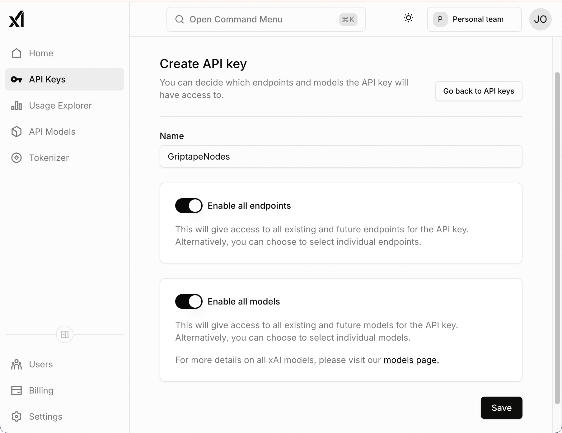Save the new API key
This screenshot has width=562, height=433.
[502, 408]
